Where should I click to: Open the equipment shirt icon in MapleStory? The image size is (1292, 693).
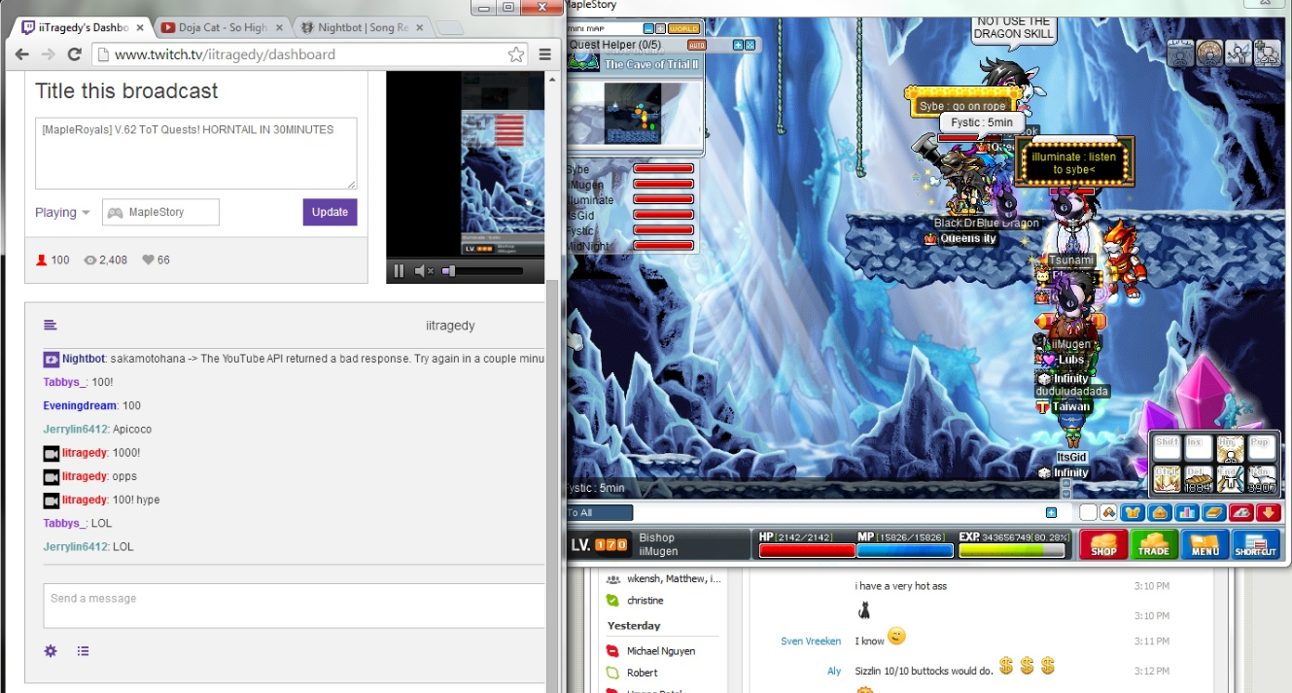pyautogui.click(x=1133, y=512)
